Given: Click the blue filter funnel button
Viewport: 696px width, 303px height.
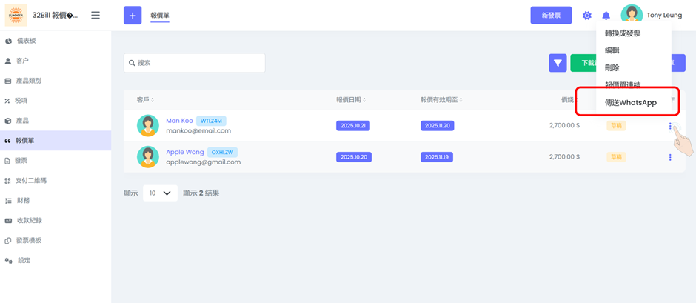Looking at the screenshot, I should [x=558, y=63].
